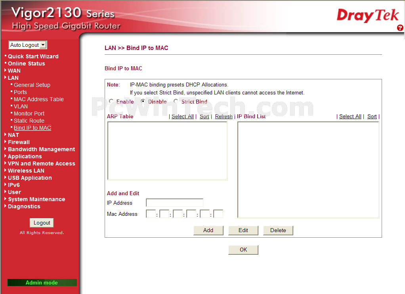Image resolution: width=405 pixels, height=294 pixels.
Task: Open the Ports submenu item
Action: (20, 92)
